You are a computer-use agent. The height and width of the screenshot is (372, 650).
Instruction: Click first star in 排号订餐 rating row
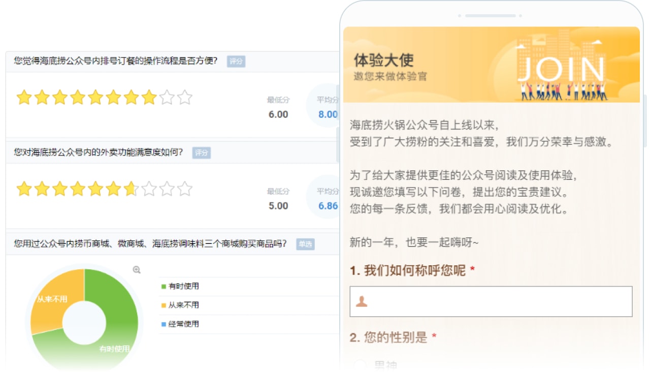point(24,98)
